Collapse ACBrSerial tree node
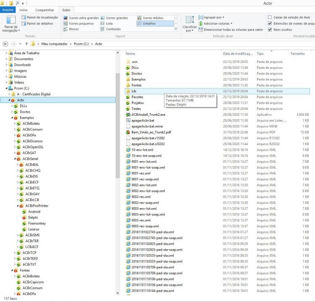The image size is (315, 302). coord(15,159)
